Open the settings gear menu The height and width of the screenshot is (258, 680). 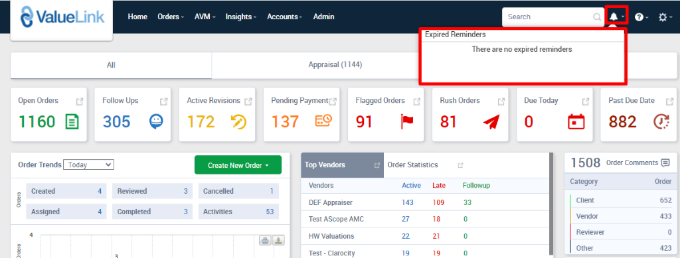pos(662,17)
